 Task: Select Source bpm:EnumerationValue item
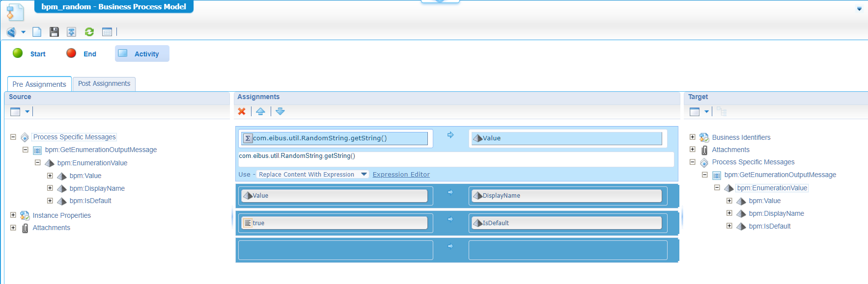(x=92, y=163)
